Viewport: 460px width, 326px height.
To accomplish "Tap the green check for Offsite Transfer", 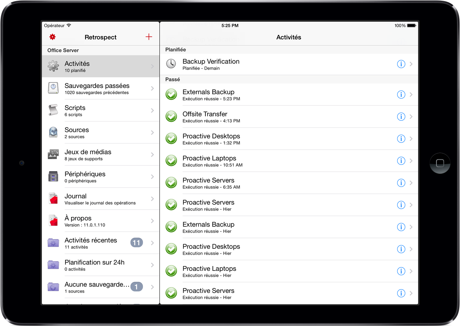I will [171, 116].
